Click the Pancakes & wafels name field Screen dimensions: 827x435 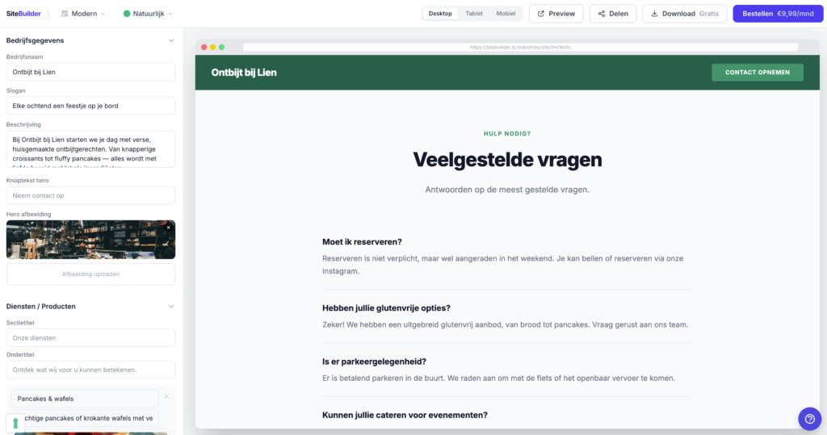click(84, 399)
